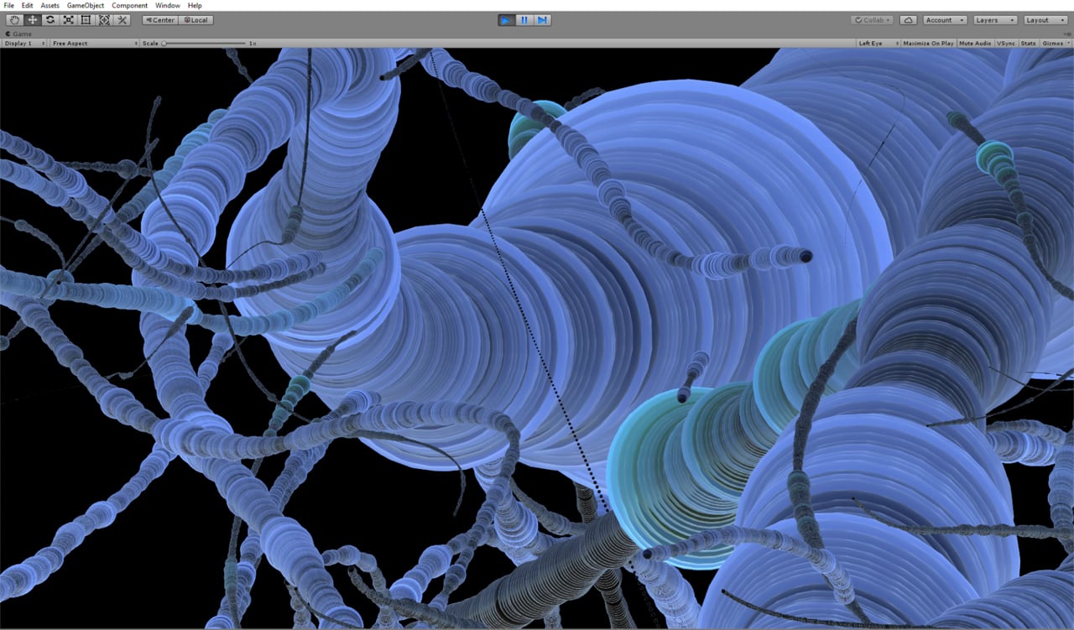Image resolution: width=1074 pixels, height=630 pixels.
Task: Open Unity cloud services panel
Action: click(908, 20)
